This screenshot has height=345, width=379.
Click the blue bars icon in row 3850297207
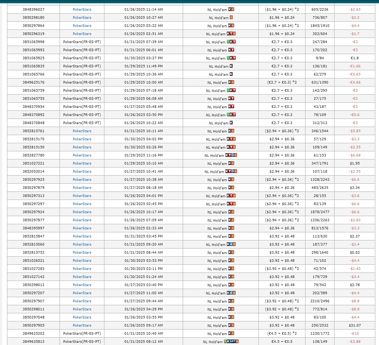pos(231,293)
